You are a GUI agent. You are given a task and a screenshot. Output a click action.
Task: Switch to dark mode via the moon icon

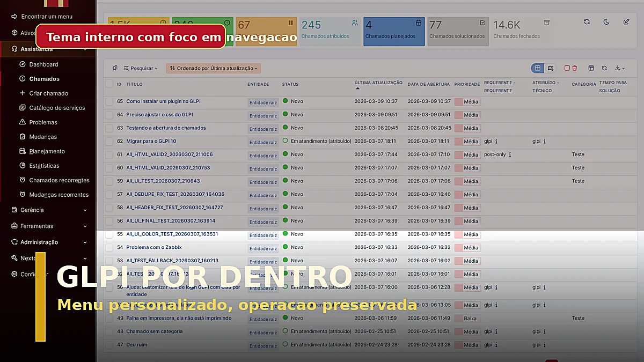click(605, 21)
